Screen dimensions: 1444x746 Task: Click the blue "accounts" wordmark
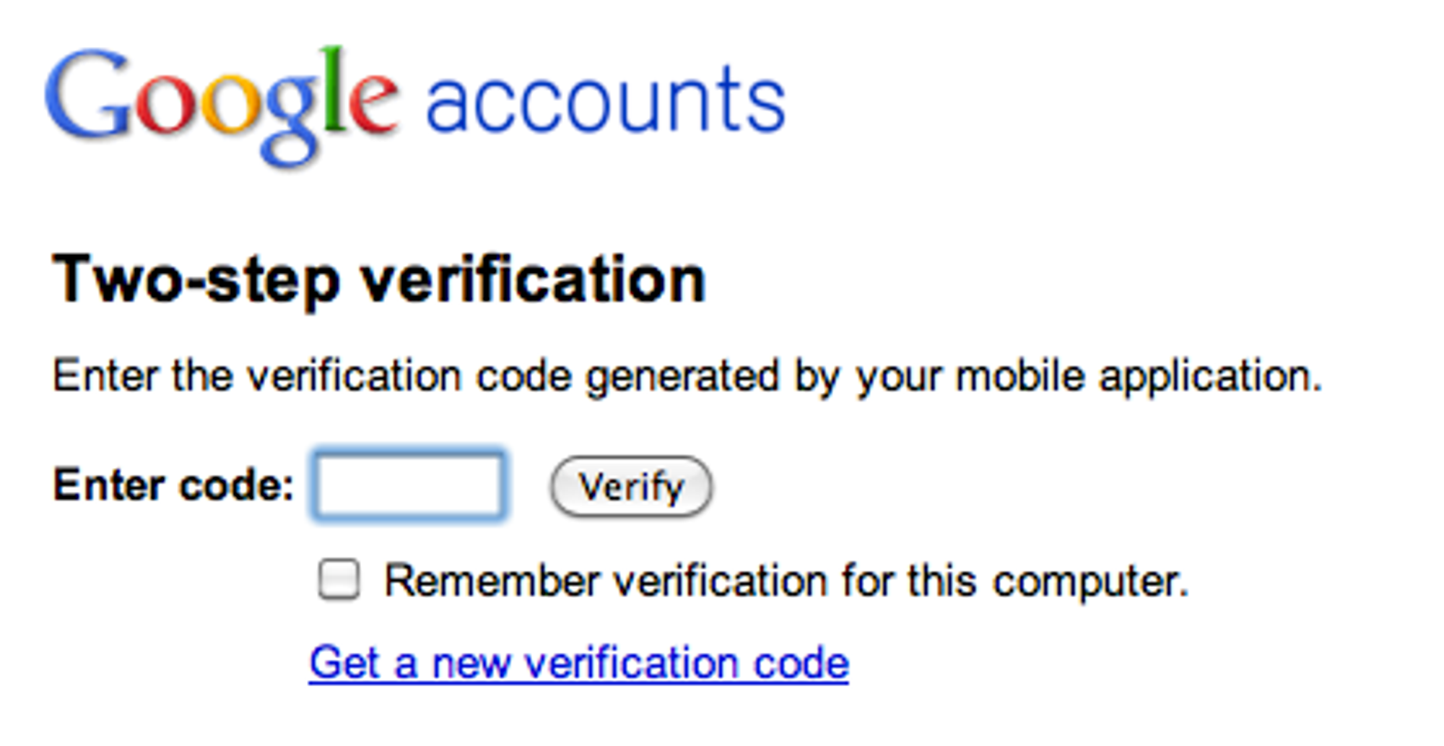(605, 100)
